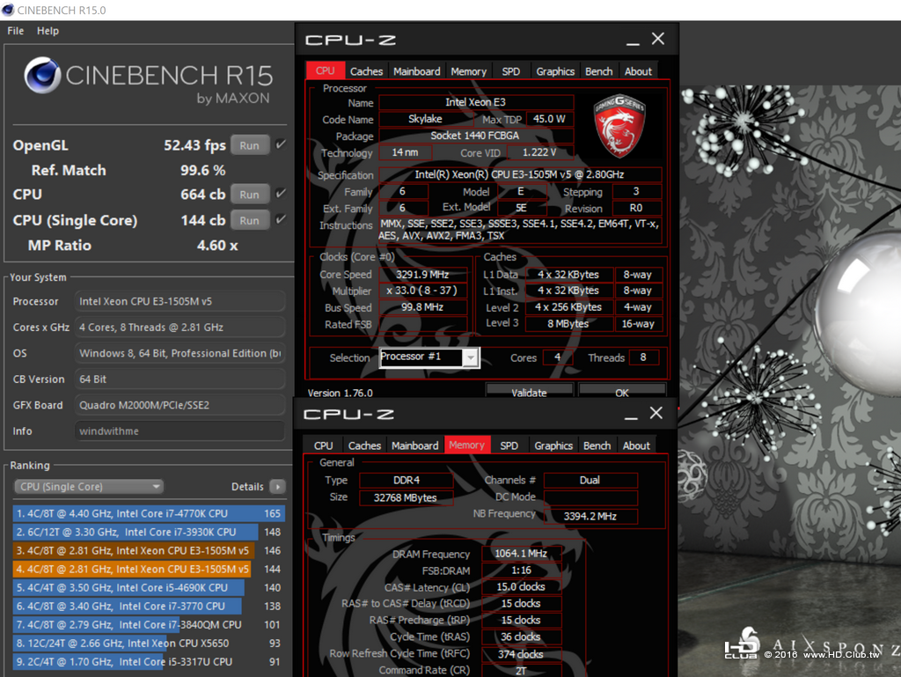
Task: Open the File menu
Action: point(16,31)
